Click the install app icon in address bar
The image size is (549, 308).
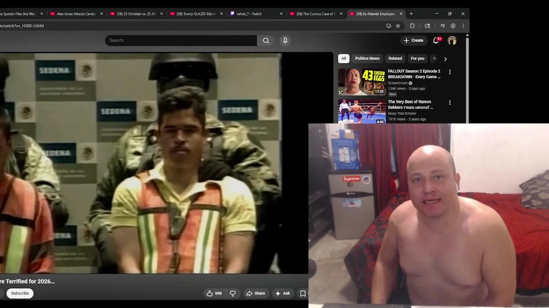(389, 26)
